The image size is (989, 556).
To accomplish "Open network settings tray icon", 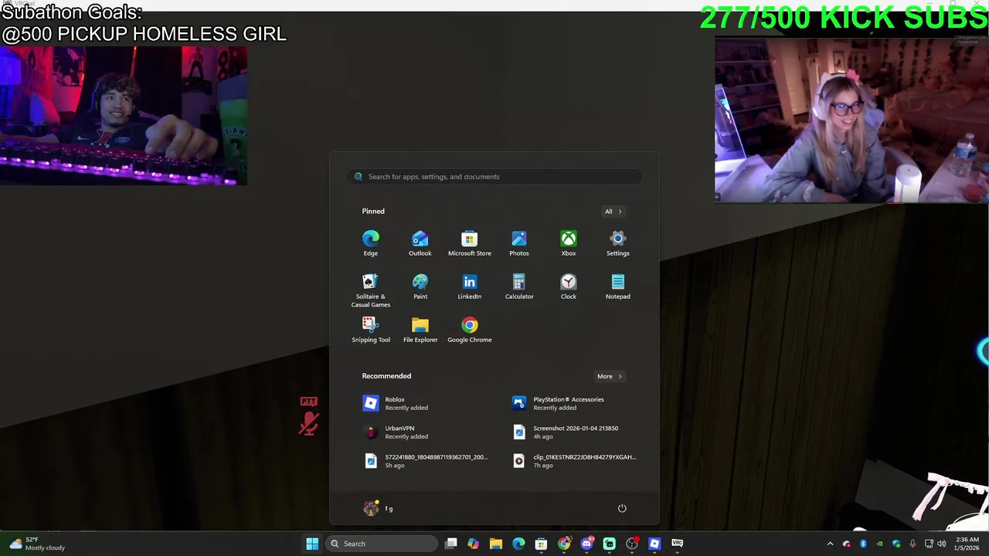I will click(930, 544).
